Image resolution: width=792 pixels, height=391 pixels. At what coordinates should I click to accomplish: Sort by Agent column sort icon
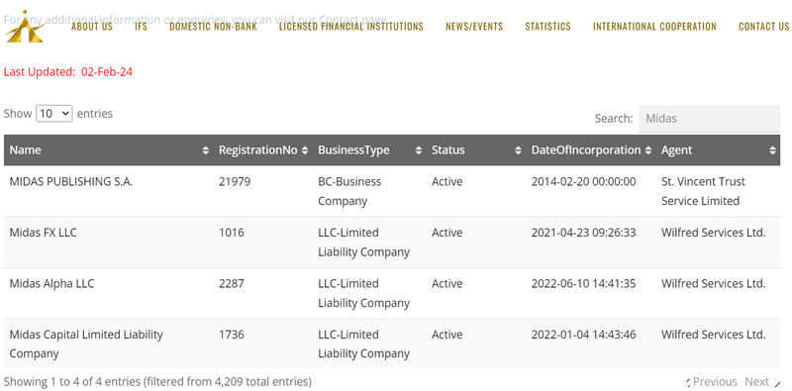pos(772,150)
